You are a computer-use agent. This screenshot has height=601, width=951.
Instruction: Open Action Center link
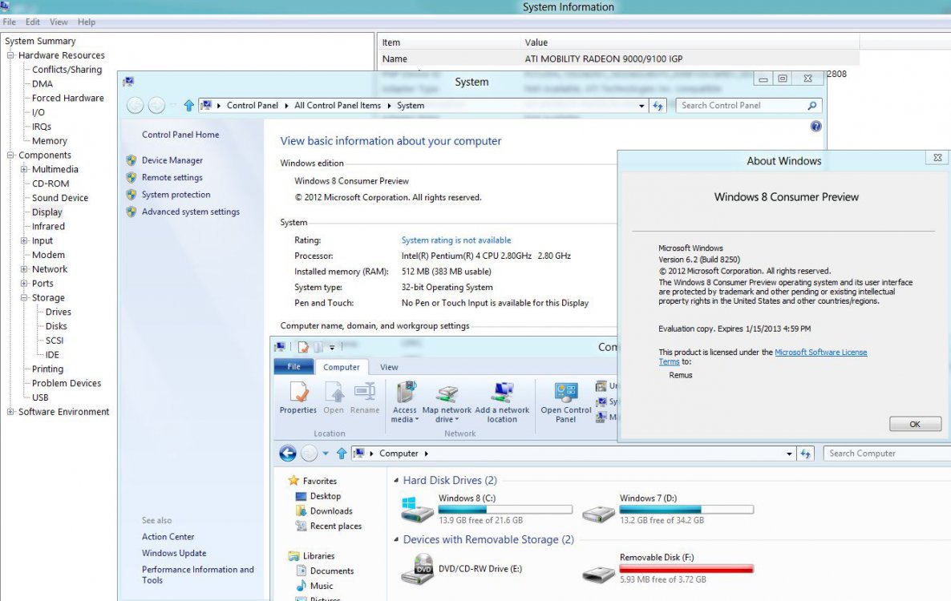(x=168, y=537)
